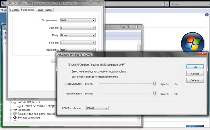Click the Sound, video and game controllers icon

tap(15, 114)
